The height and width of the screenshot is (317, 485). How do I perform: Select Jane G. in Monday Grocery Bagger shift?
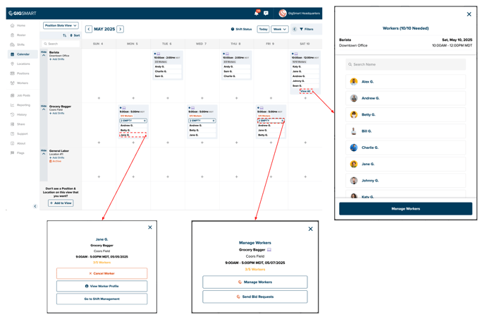point(133,135)
